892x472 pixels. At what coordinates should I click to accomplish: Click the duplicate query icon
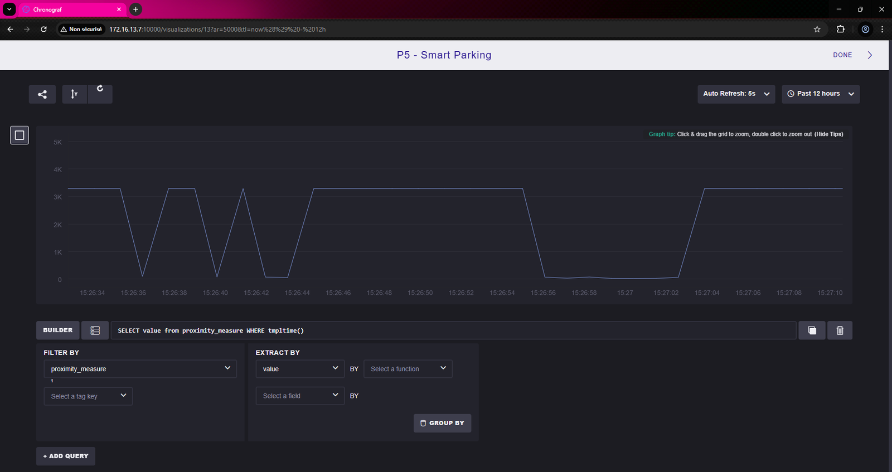click(812, 330)
